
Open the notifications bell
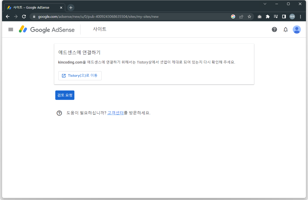coord(286,29)
